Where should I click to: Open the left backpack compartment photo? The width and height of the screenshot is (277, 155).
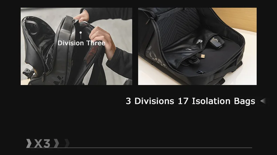(76, 47)
